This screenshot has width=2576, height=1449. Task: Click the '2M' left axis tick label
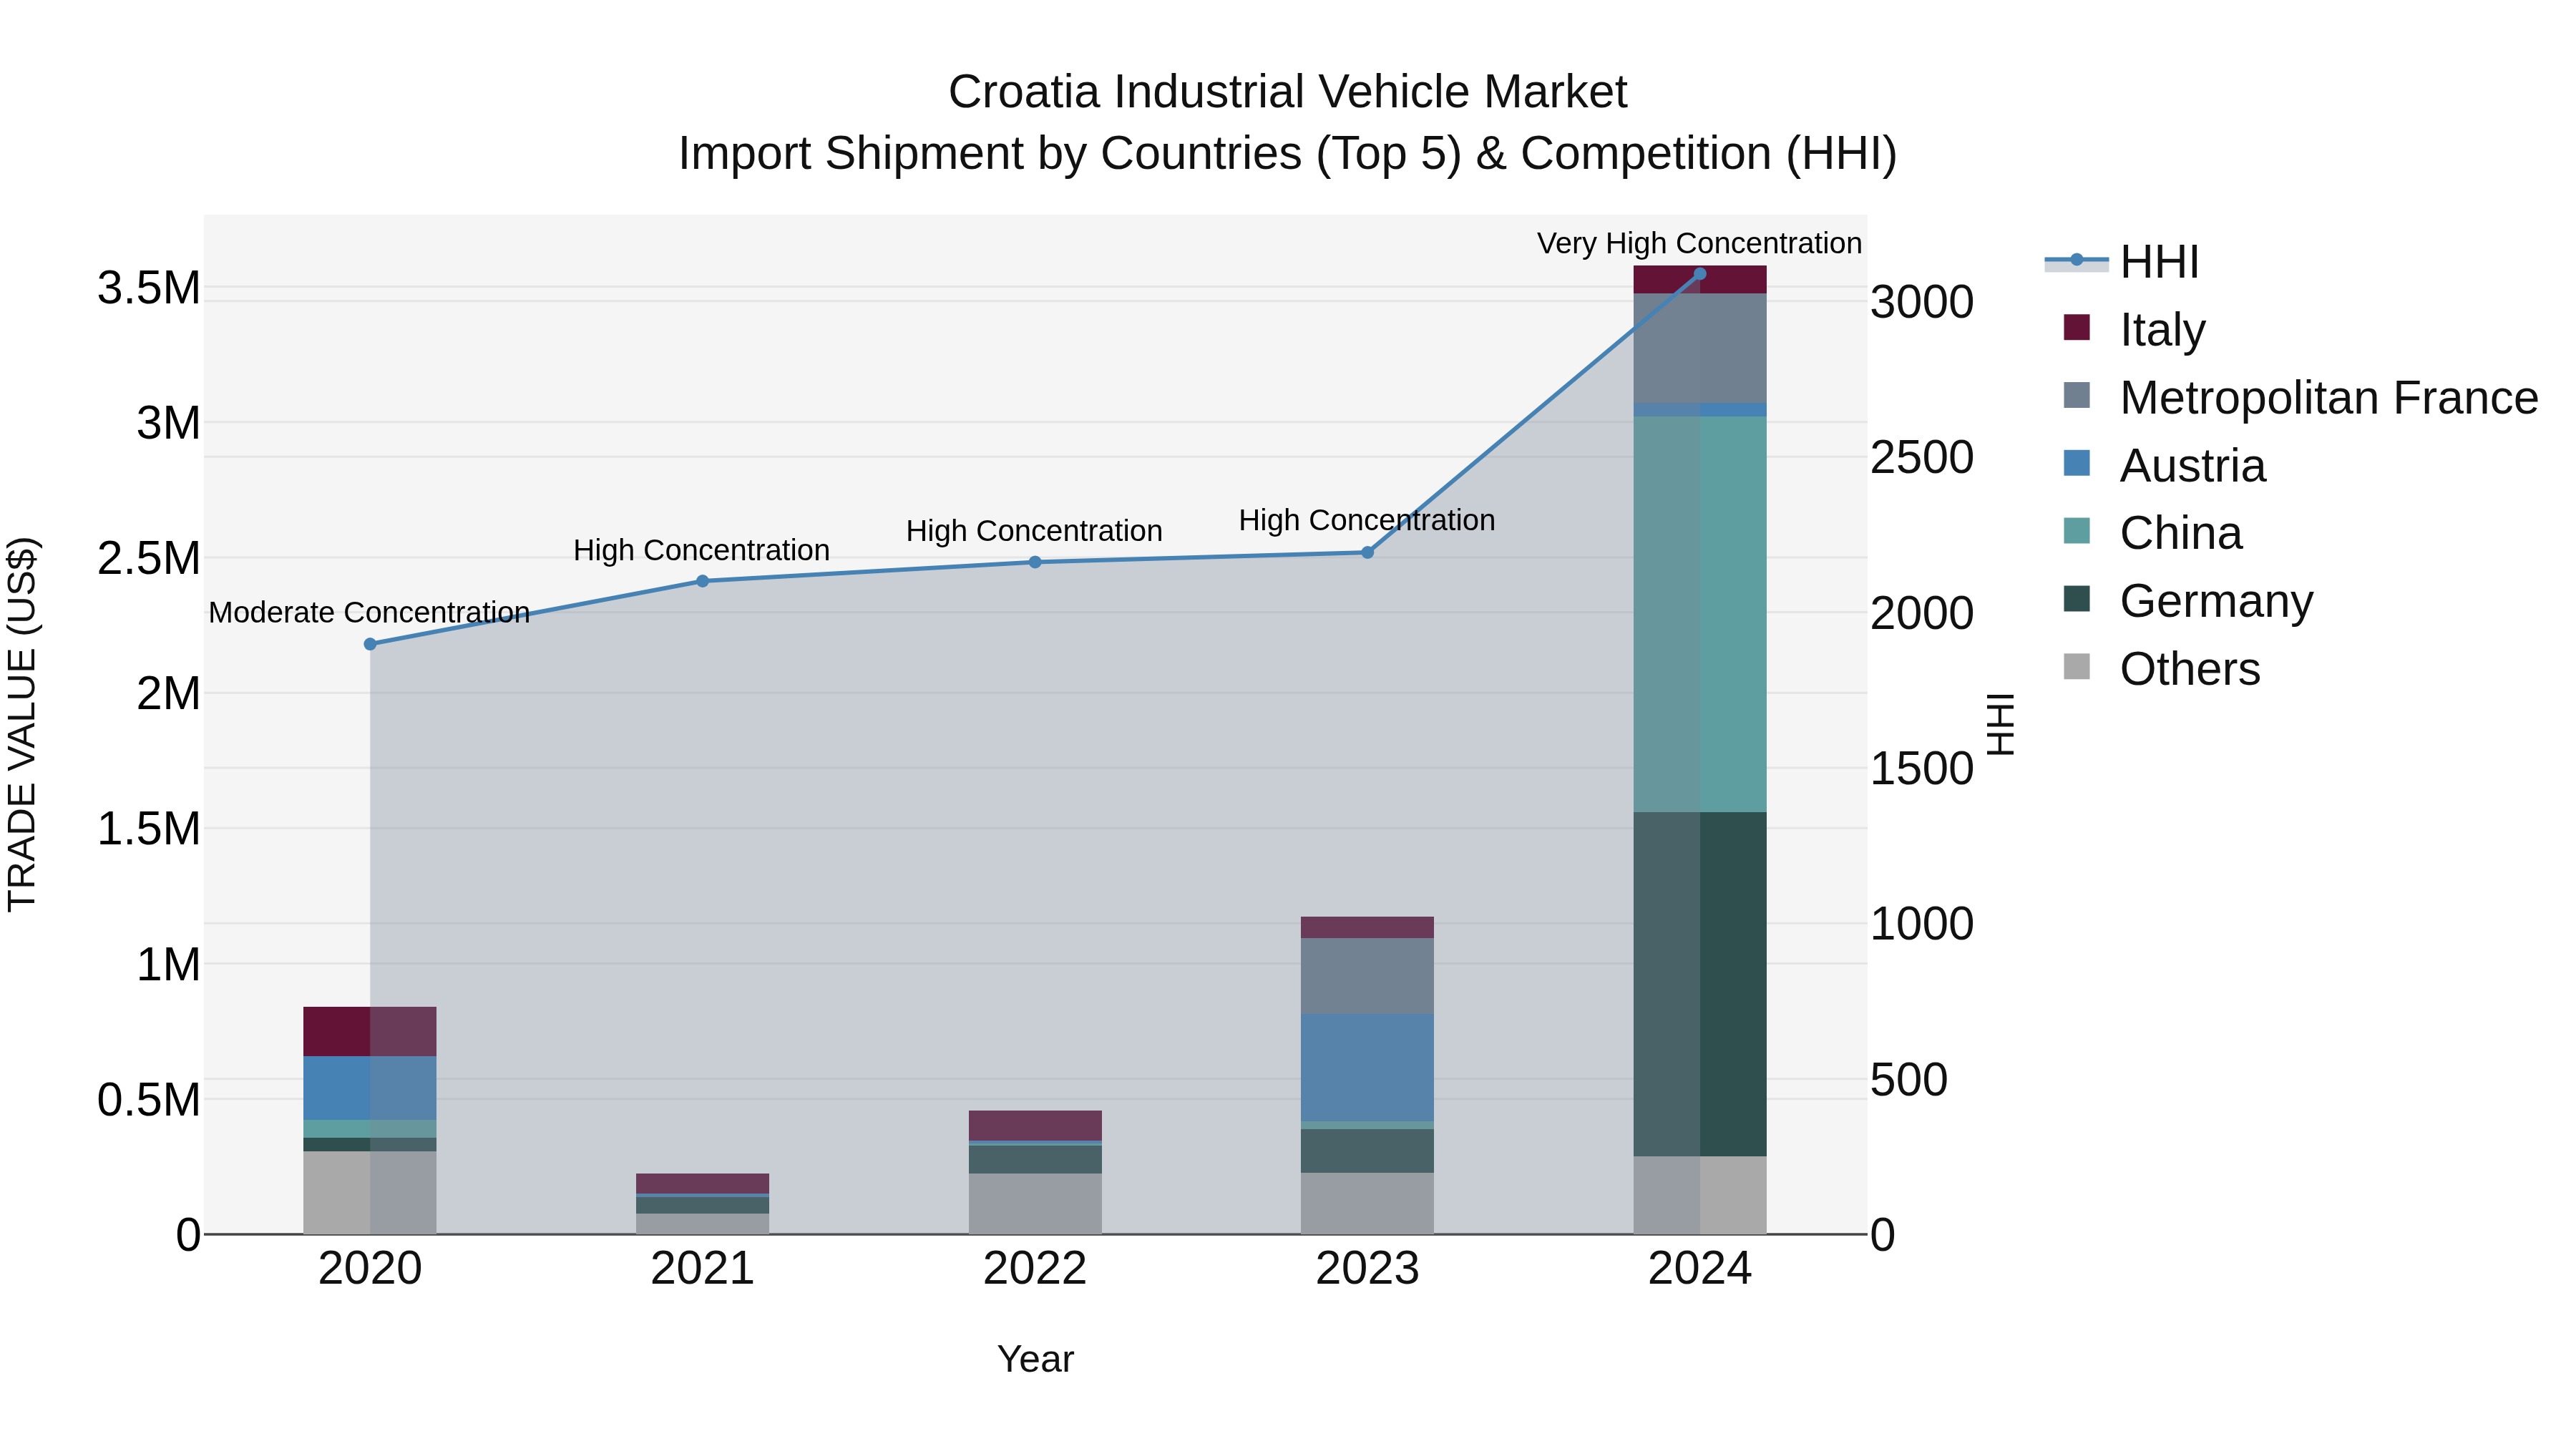tap(169, 694)
